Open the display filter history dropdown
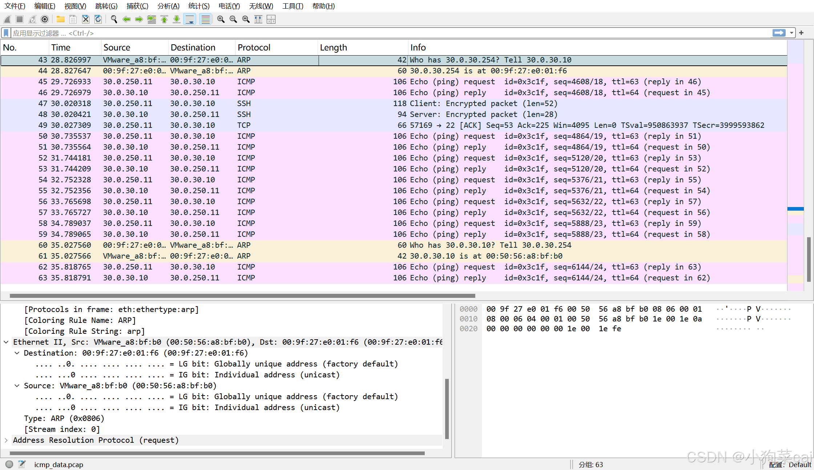814x470 pixels. [791, 33]
